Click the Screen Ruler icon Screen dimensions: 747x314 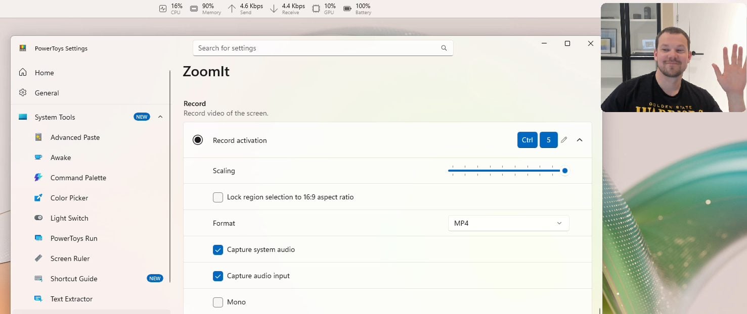tap(38, 258)
